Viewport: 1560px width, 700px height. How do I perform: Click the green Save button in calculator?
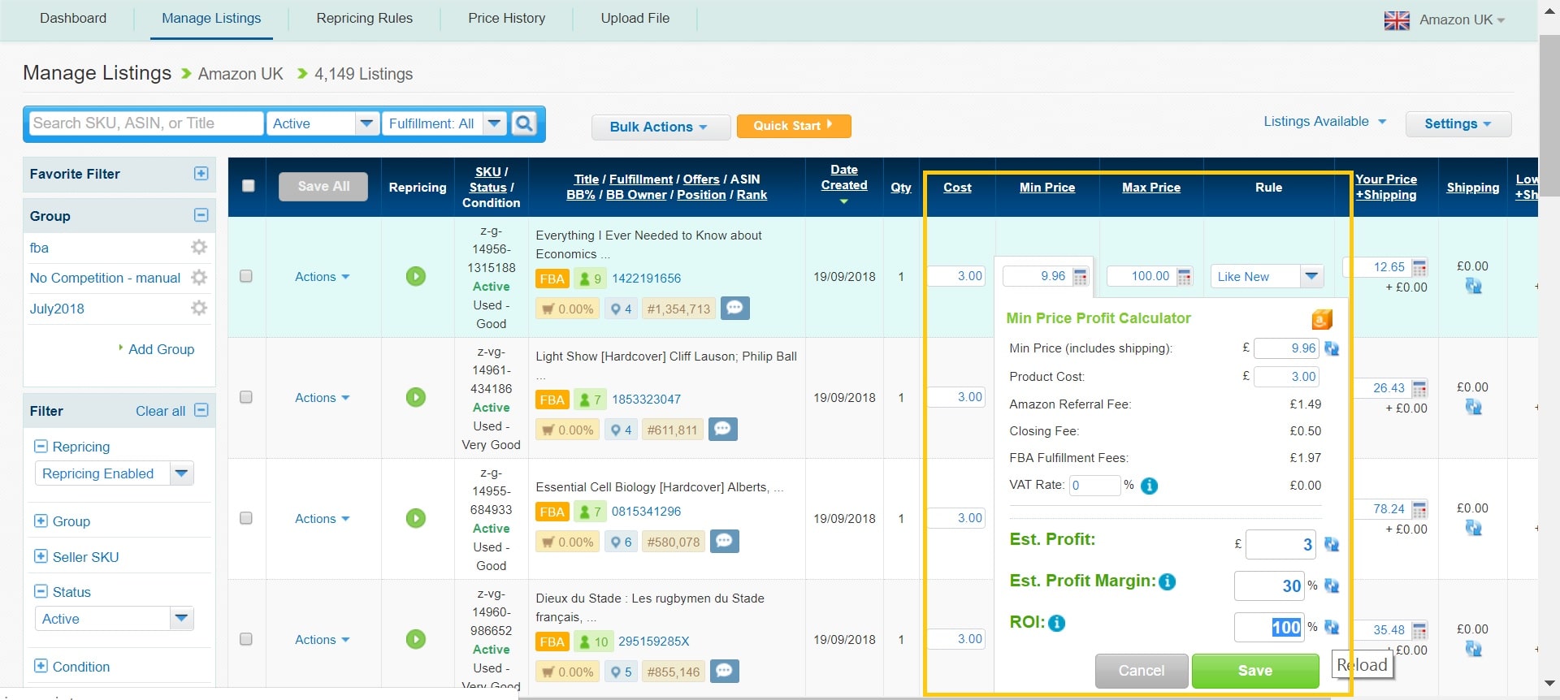1255,671
